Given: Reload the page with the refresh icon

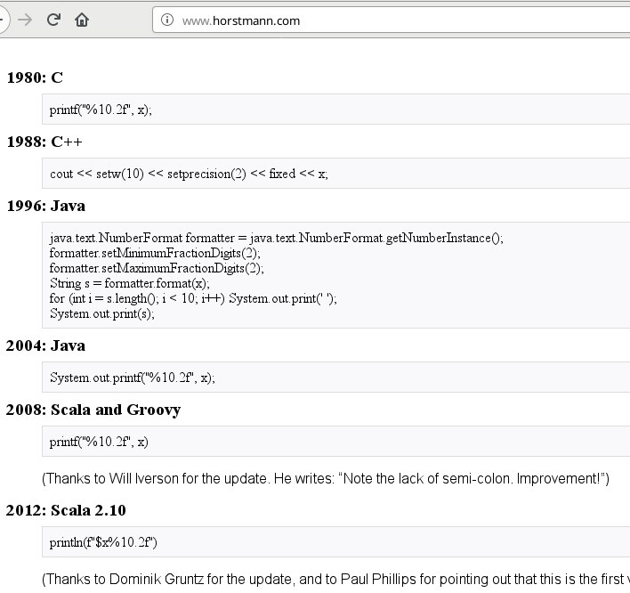Looking at the screenshot, I should pos(53,20).
